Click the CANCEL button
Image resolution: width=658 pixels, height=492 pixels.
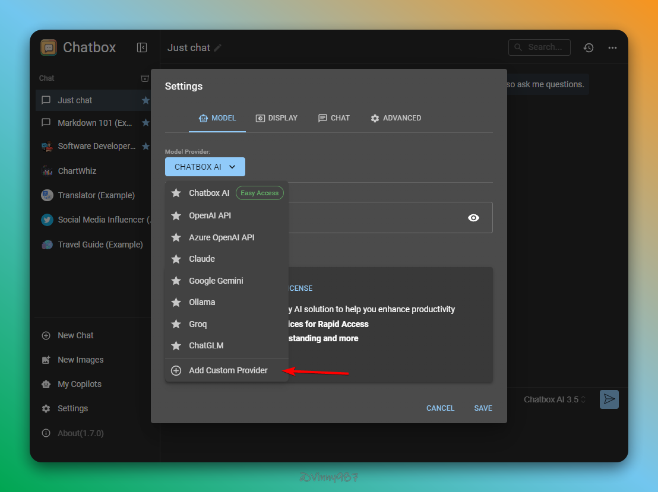coord(440,408)
